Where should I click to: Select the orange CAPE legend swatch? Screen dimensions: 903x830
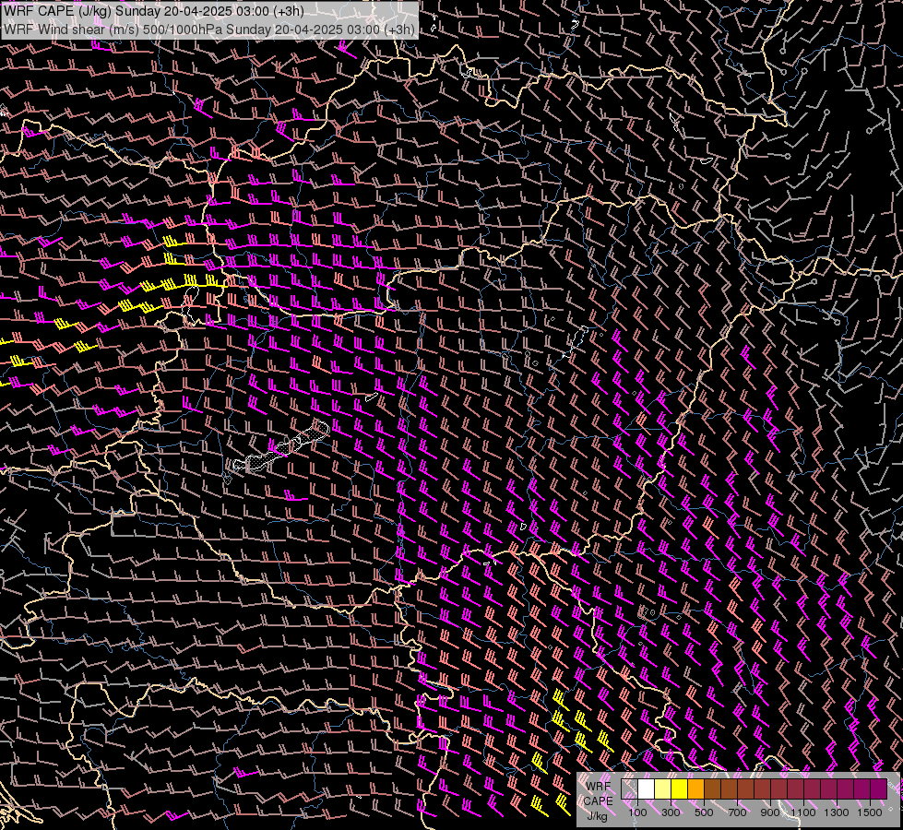[x=695, y=788]
